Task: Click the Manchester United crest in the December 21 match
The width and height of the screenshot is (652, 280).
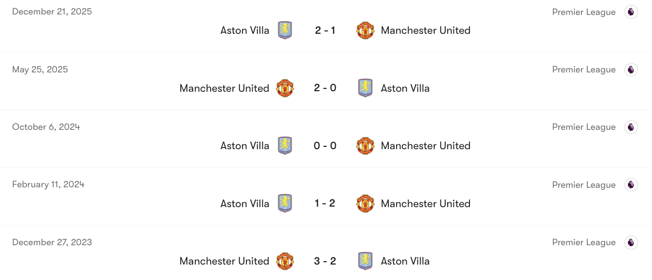Action: tap(366, 30)
